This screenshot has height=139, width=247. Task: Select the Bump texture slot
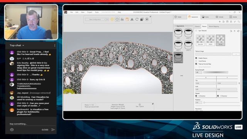220,40
